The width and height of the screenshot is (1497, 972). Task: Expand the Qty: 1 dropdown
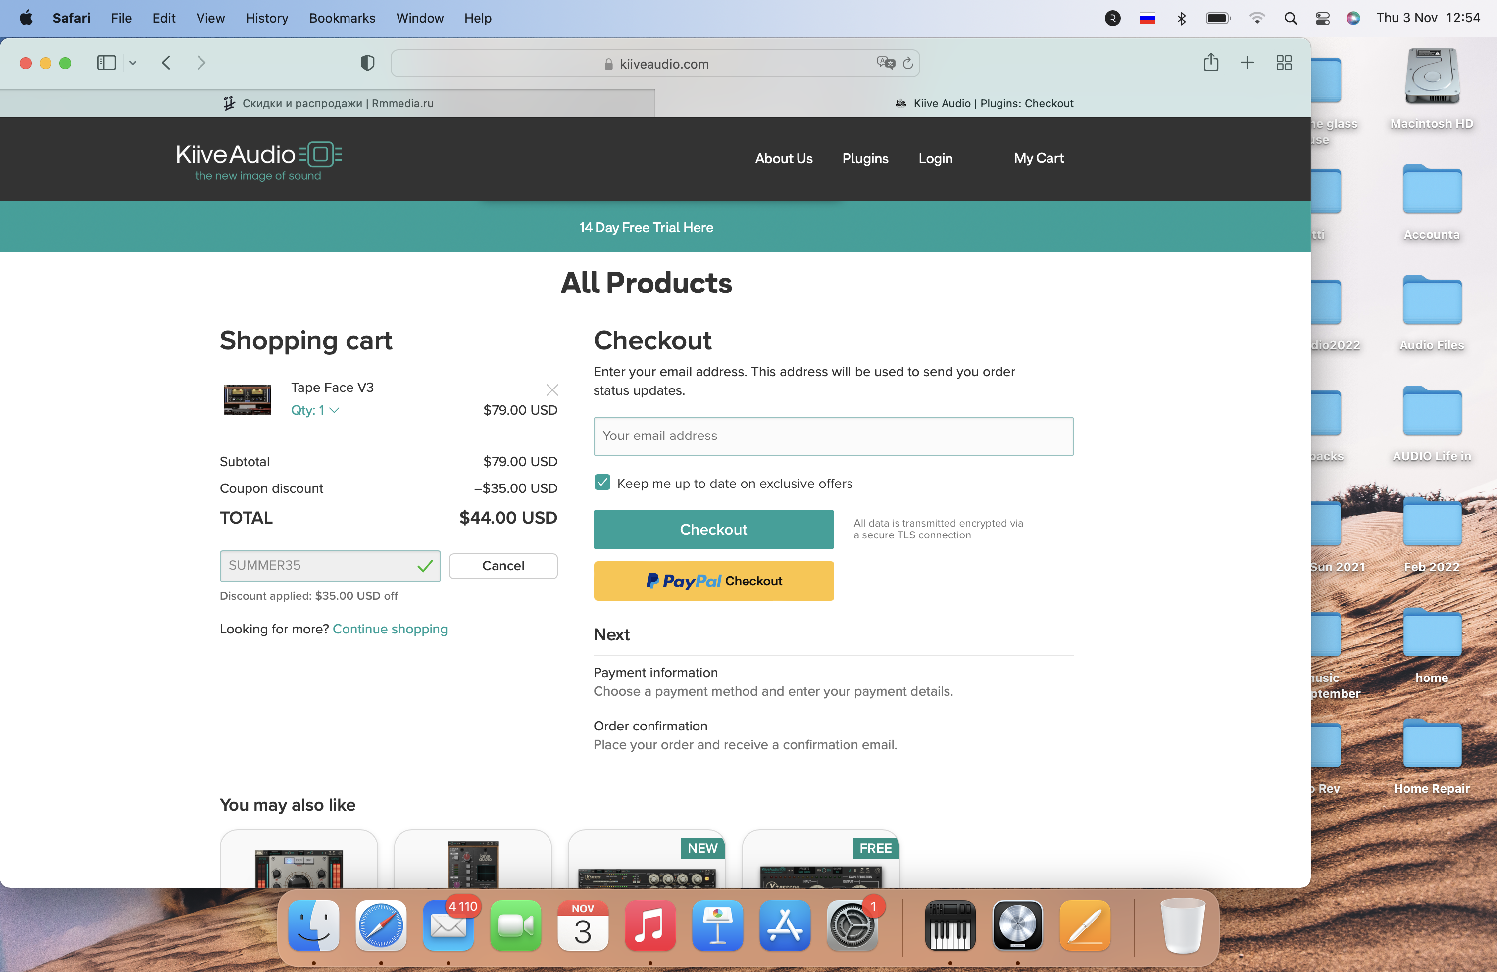coord(315,410)
